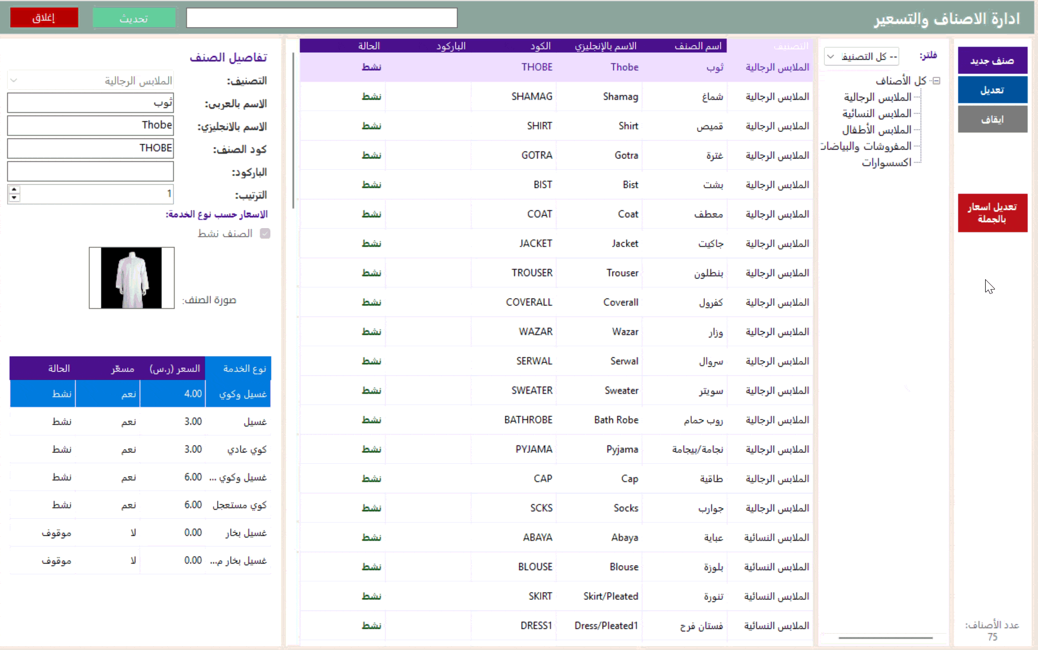Select the Abaya item row

[x=556, y=537]
